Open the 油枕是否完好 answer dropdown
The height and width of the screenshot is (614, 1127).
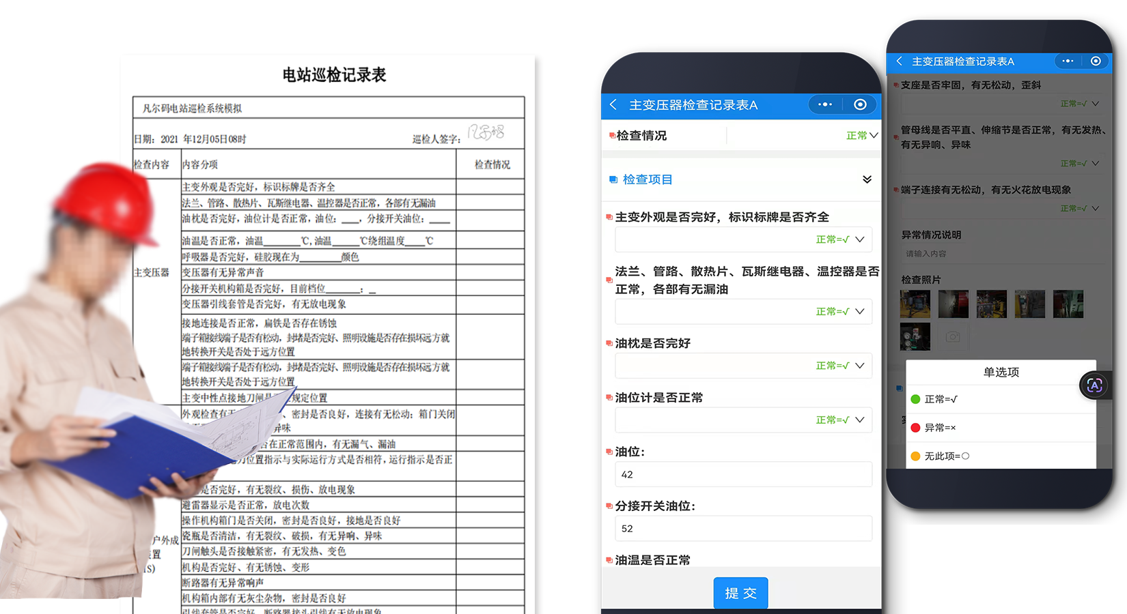[839, 366]
